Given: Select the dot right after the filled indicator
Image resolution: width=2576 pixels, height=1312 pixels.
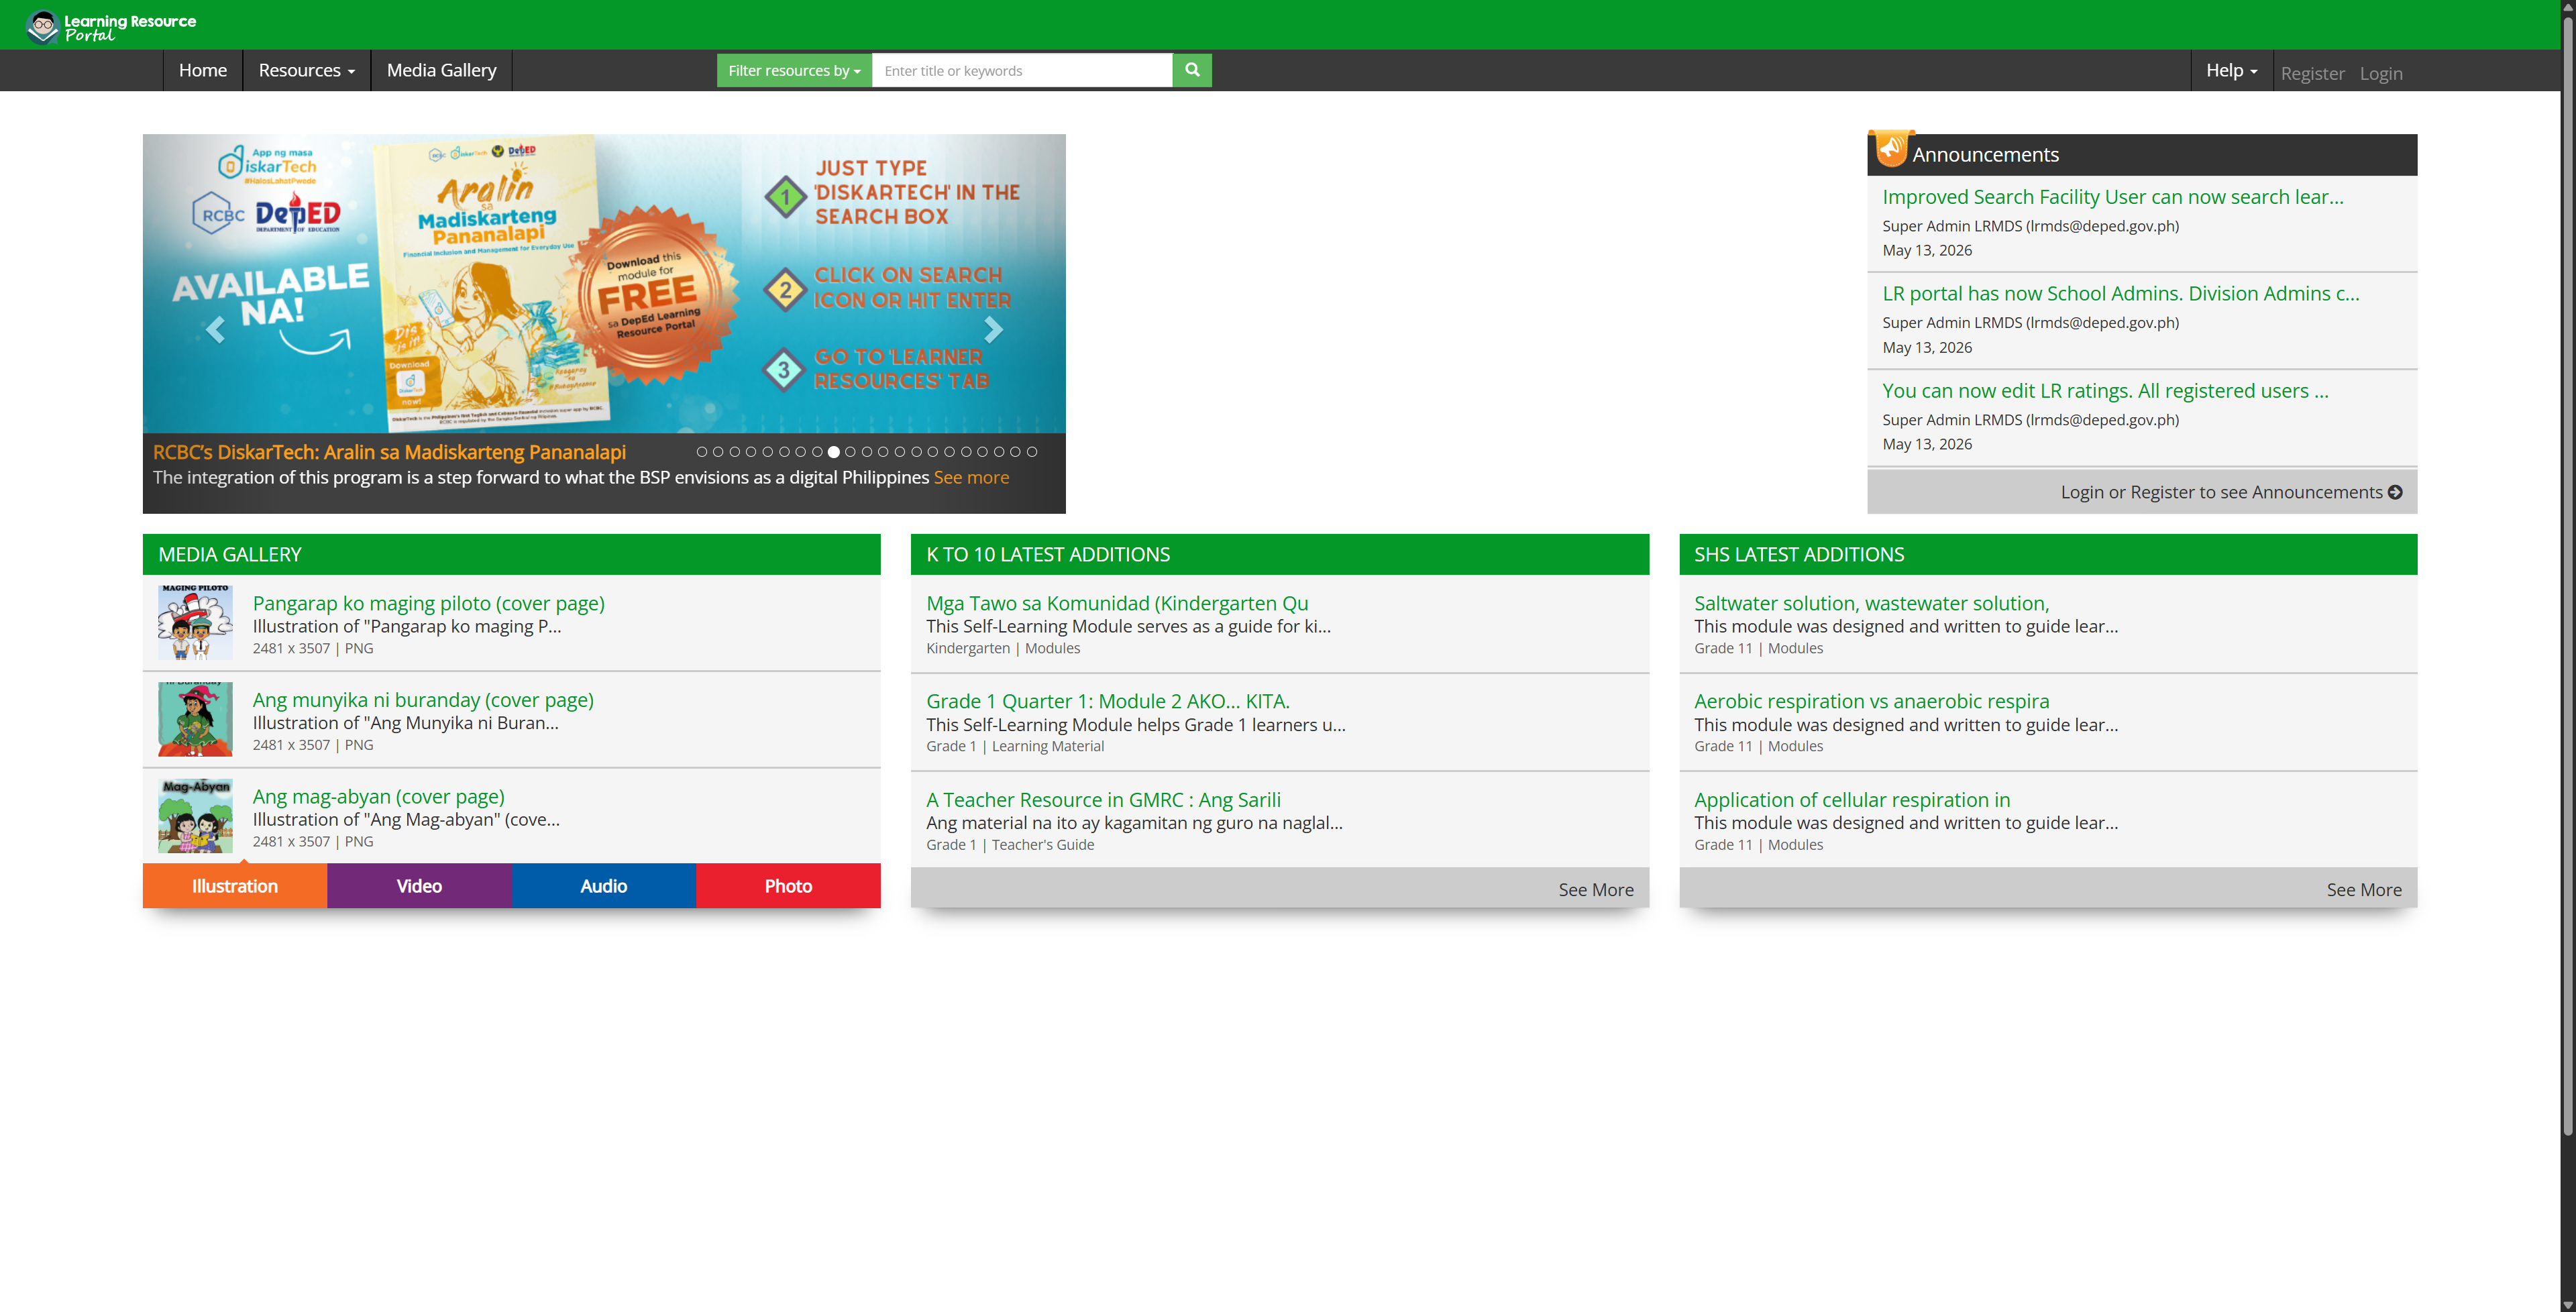Looking at the screenshot, I should point(850,452).
